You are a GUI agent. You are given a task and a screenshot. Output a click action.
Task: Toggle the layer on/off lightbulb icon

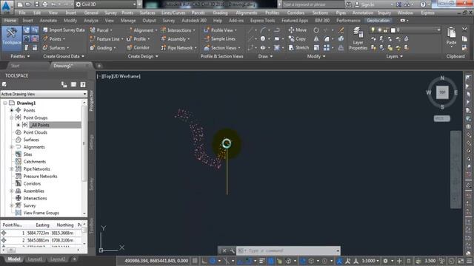coord(373,30)
